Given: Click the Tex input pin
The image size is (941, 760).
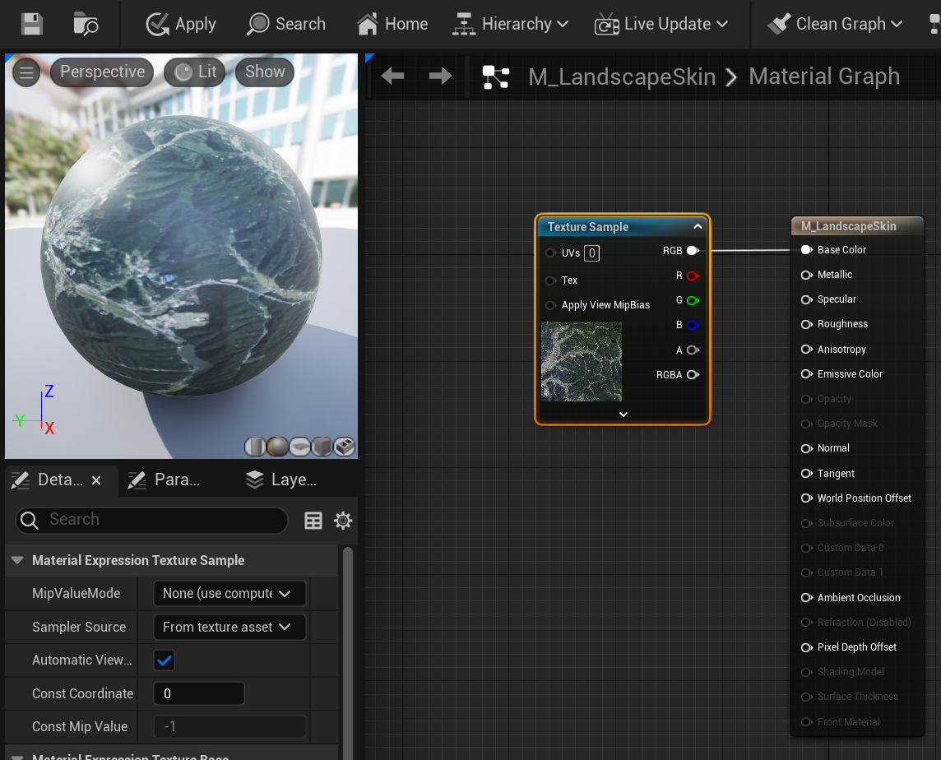Looking at the screenshot, I should 550,280.
